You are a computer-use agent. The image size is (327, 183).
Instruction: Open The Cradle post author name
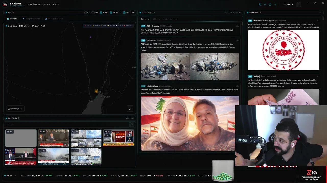[151, 40]
